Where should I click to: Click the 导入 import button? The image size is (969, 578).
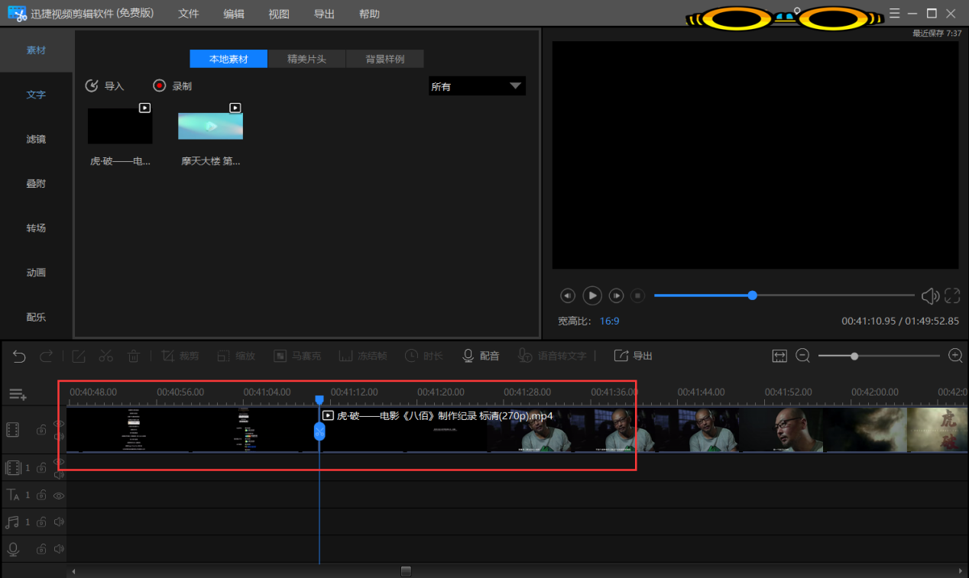point(105,86)
